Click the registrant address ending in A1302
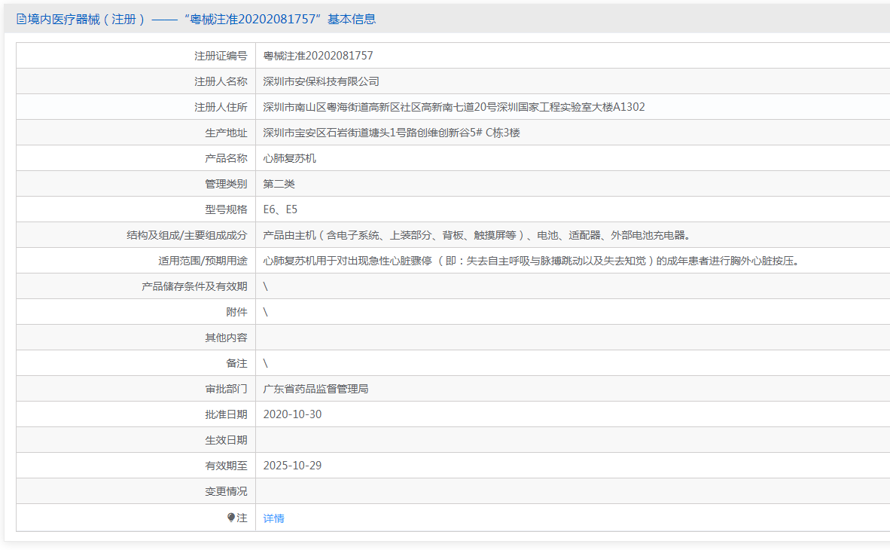Image resolution: width=890 pixels, height=550 pixels. pyautogui.click(x=453, y=107)
